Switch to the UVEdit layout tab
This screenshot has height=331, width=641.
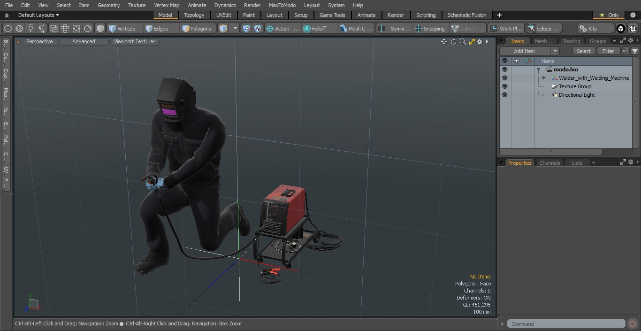point(224,15)
